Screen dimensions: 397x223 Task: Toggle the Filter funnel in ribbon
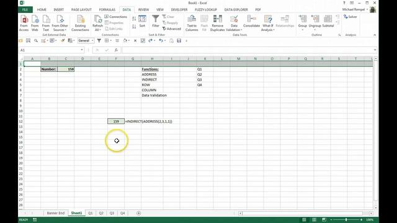click(156, 21)
